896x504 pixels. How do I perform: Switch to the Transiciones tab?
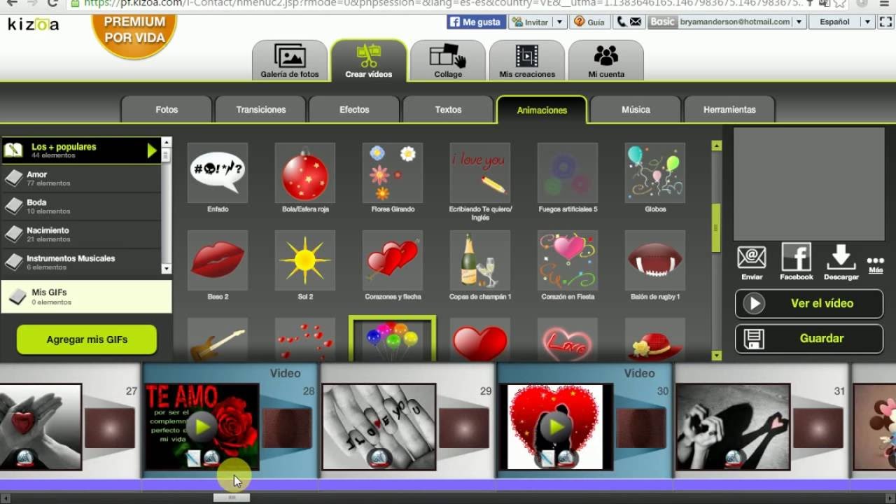[x=261, y=110]
